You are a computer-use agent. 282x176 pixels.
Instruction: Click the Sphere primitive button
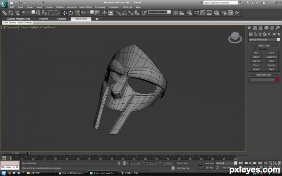click(256, 57)
